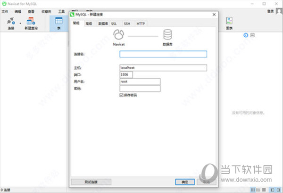Click the 新建查询 (New Query) toolbar icon
Screen dimensions: 283x193
[31, 23]
